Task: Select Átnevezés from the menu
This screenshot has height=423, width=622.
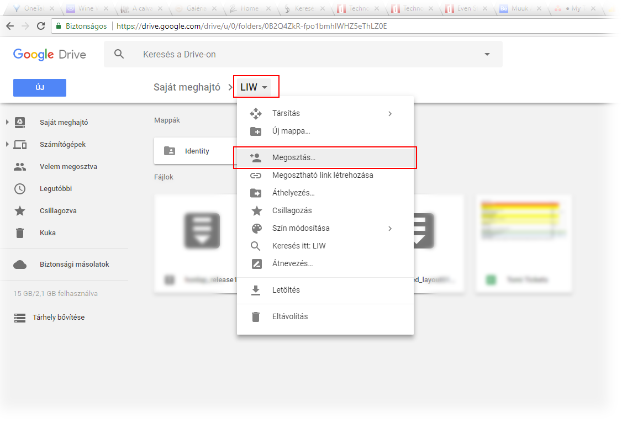Action: (292, 264)
